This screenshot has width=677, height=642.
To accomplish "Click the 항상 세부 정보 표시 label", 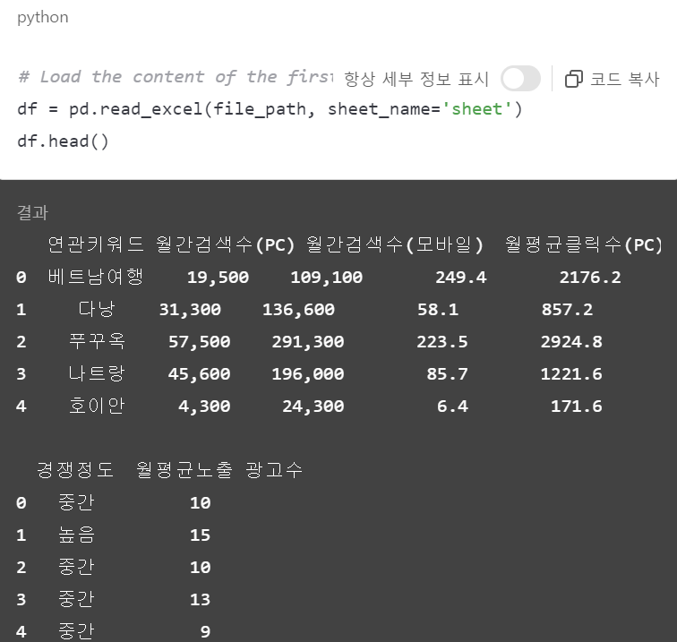I will click(x=416, y=79).
